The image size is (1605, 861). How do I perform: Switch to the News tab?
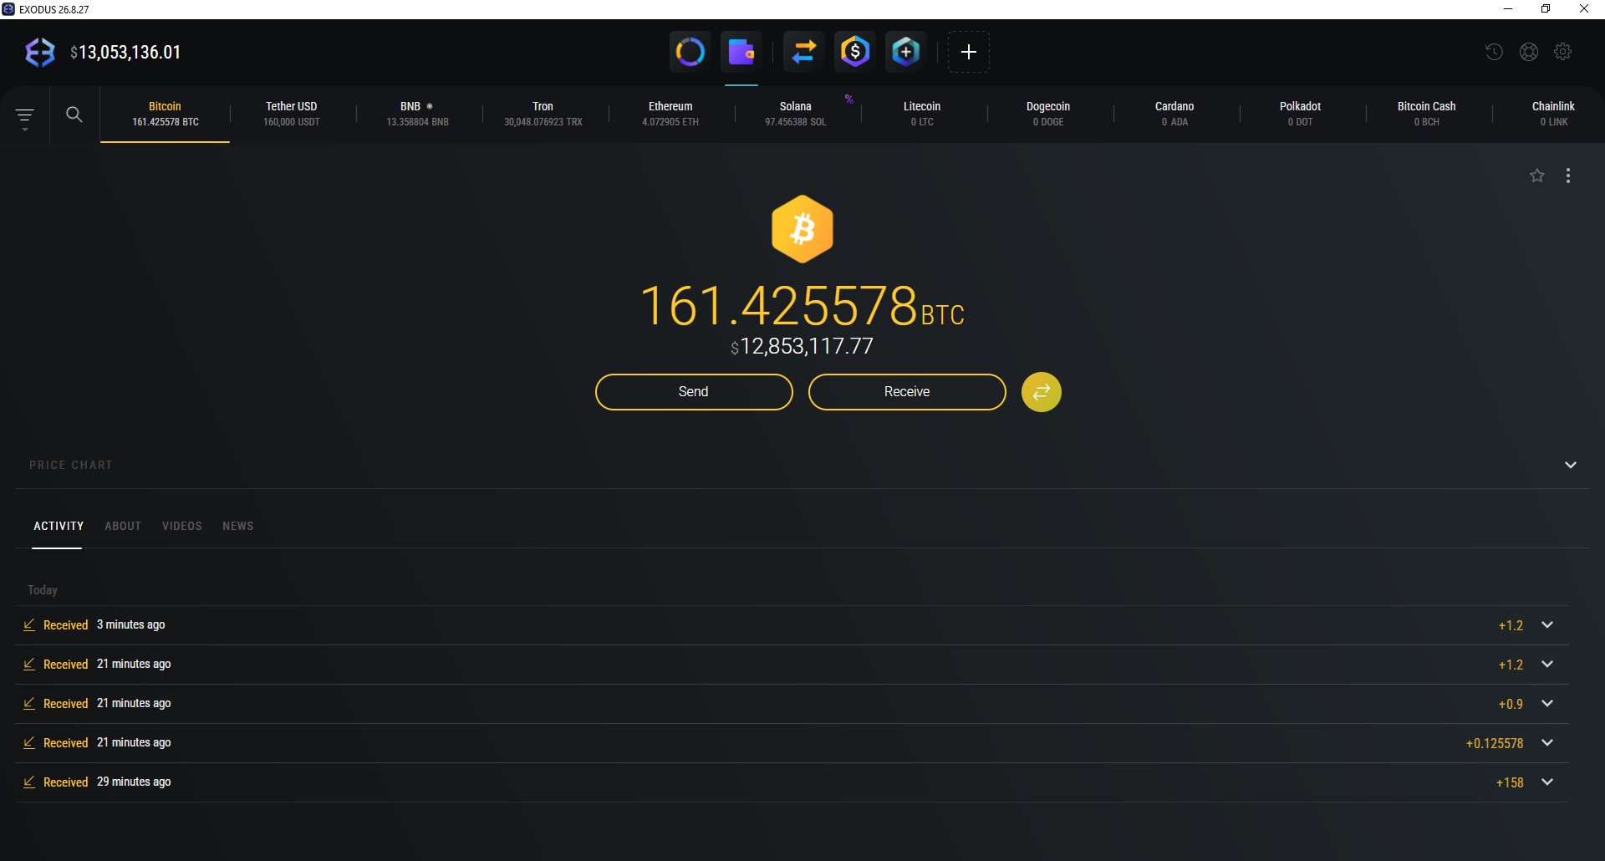(238, 526)
